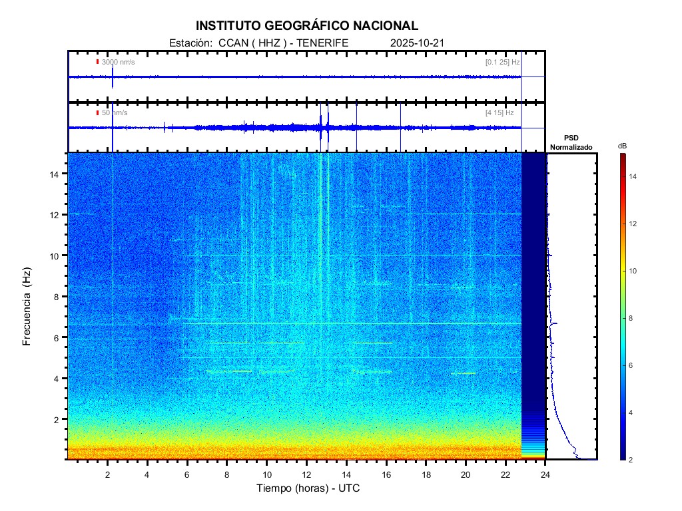Click the 2 hour tick on the time axis
Viewport: 682px width, 511px height.
click(x=108, y=474)
